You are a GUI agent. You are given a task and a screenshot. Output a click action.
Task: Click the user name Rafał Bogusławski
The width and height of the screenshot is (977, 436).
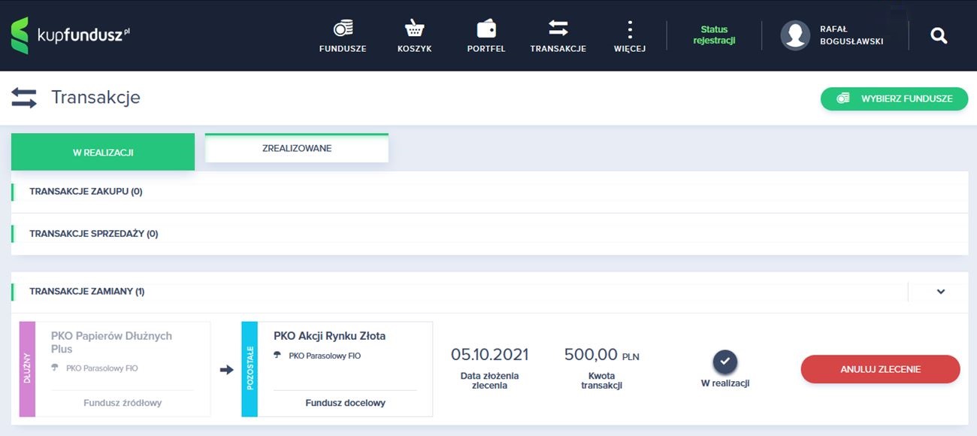851,35
